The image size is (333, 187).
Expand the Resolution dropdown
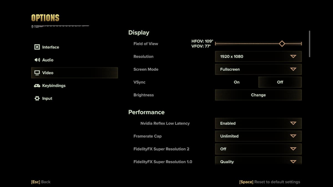258,57
